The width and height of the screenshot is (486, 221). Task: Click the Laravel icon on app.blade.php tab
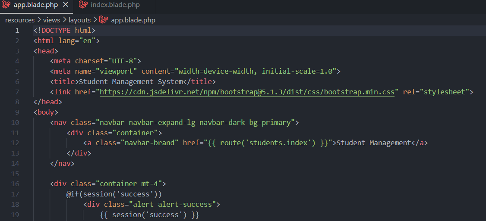tap(6, 5)
